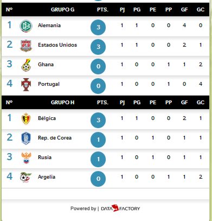Select the GRUPO G header label
Screen dimensions: 212x221
pos(62,9)
